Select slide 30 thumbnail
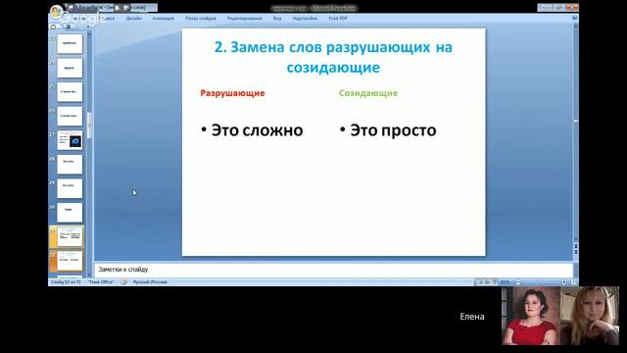The width and height of the screenshot is (627, 353). [x=70, y=213]
